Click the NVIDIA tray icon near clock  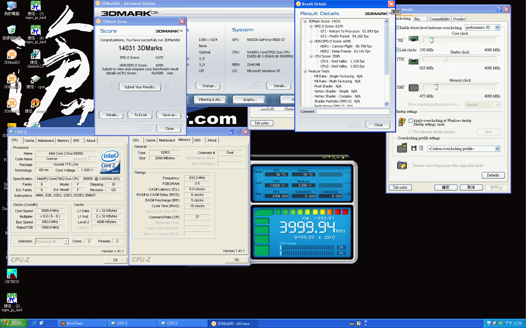pyautogui.click(x=500, y=323)
